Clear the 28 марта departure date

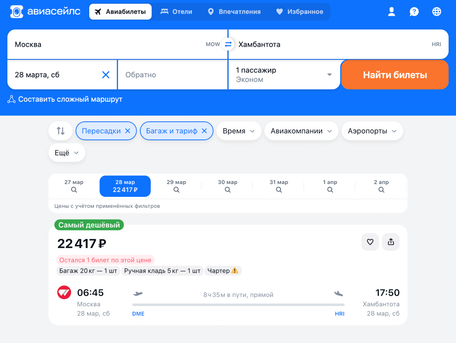click(x=106, y=75)
